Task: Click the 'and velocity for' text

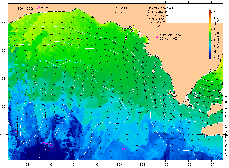Action: click(x=158, y=15)
